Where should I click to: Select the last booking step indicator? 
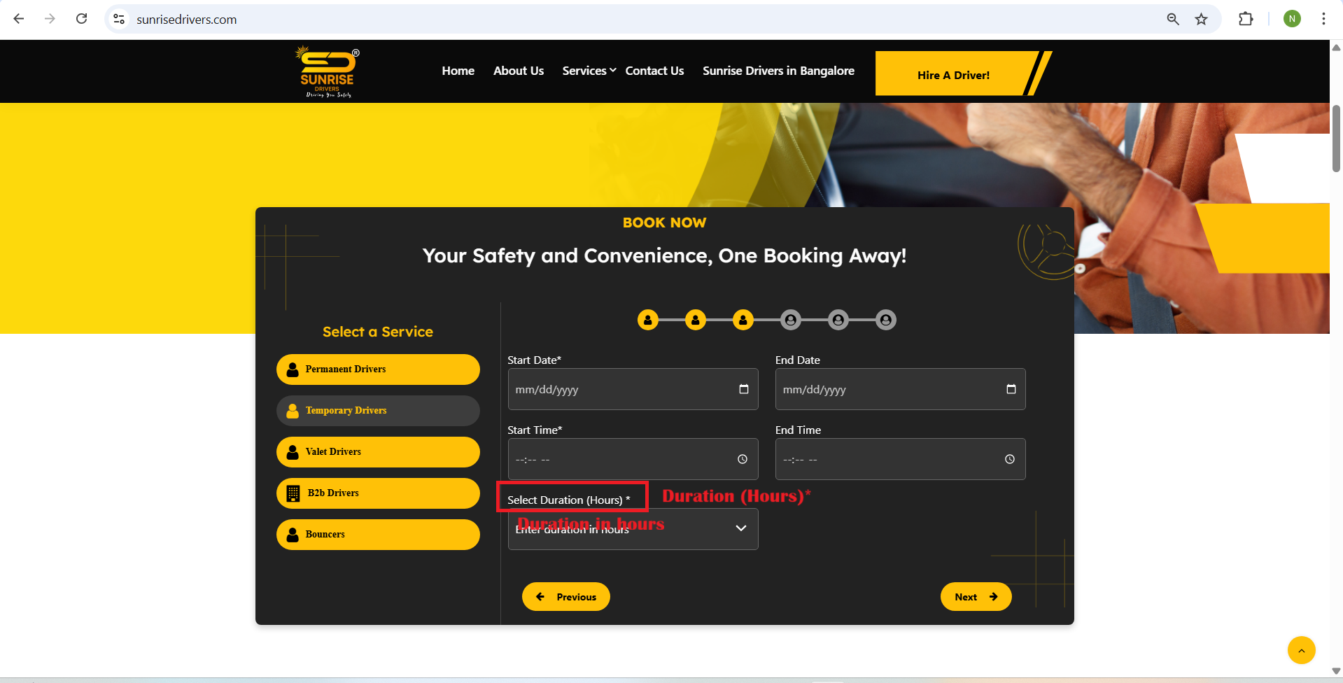click(886, 320)
